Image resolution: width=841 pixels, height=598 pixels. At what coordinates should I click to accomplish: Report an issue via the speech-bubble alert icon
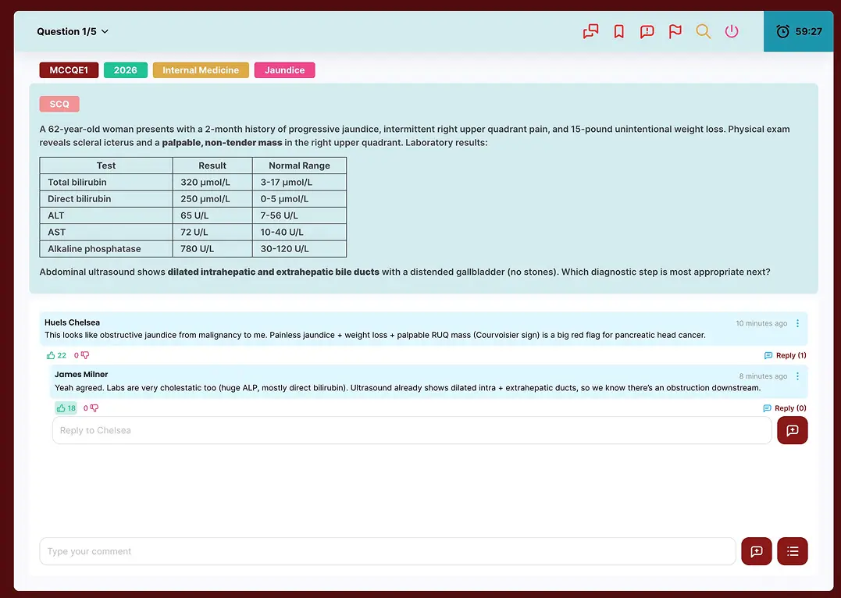point(647,31)
